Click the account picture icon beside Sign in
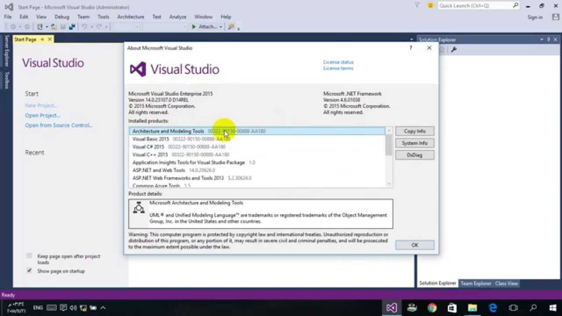This screenshot has width=562, height=316. pos(555,17)
